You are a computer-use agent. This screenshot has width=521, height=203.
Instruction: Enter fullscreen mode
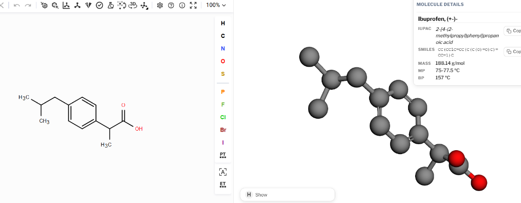193,5
